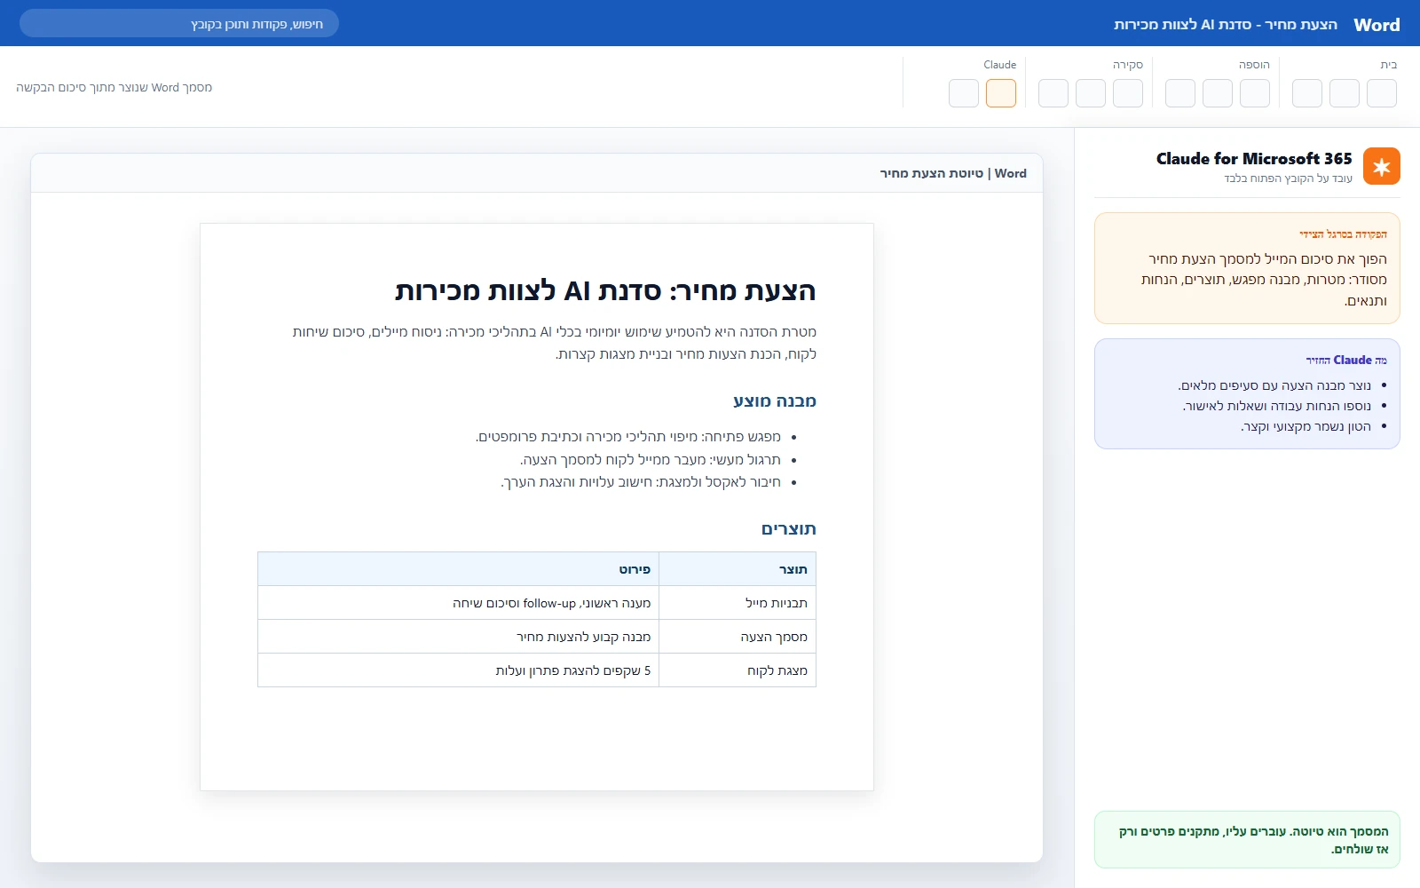The image size is (1420, 888).
Task: Select the orange prompt card 'הפוך את סיכום המייל'
Action: pyautogui.click(x=1247, y=268)
